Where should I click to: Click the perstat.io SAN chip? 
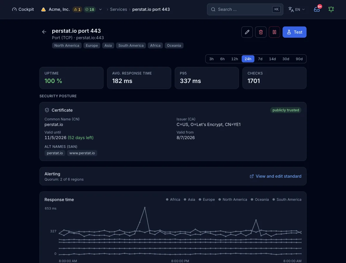(x=55, y=153)
